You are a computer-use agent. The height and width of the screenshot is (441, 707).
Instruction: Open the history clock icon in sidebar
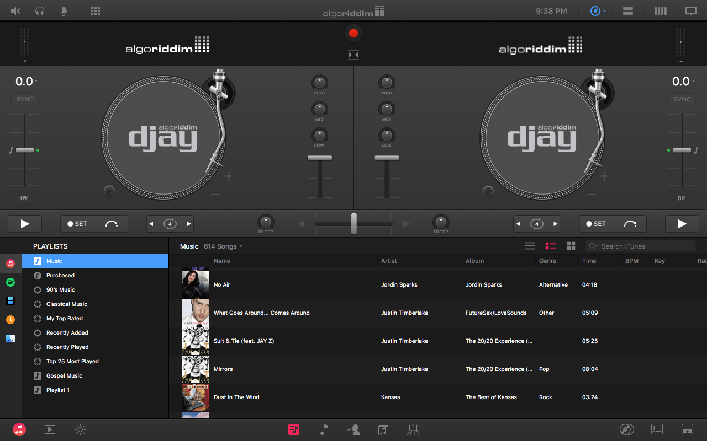coord(10,320)
